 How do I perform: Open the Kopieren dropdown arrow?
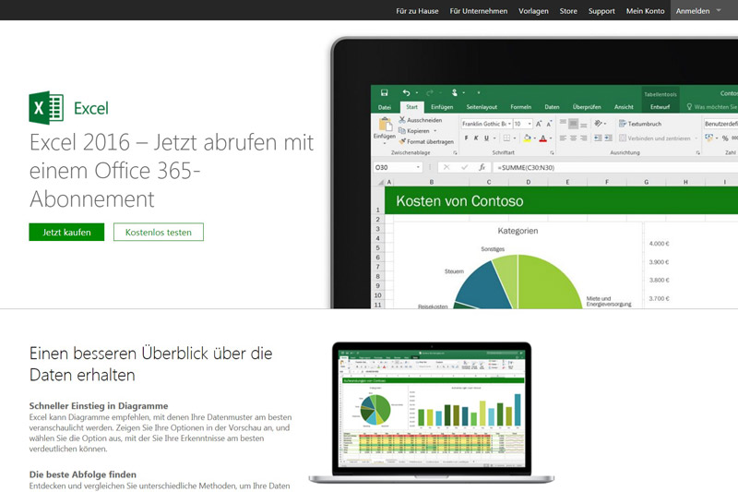(x=435, y=131)
